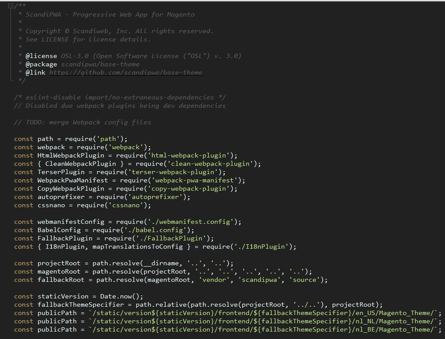Image resolution: width=445 pixels, height=339 pixels.
Task: Click the './webmanifest.config' string literal
Action: pyautogui.click(x=190, y=222)
